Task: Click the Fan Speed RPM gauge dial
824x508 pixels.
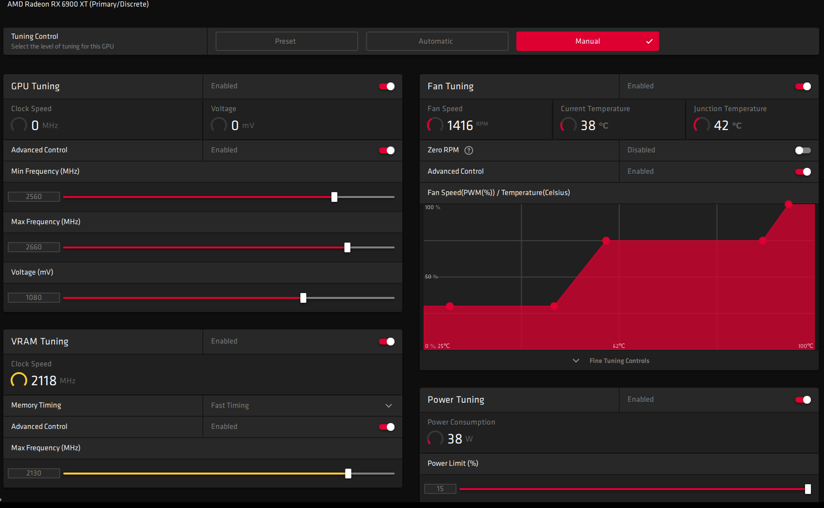Action: (x=435, y=125)
